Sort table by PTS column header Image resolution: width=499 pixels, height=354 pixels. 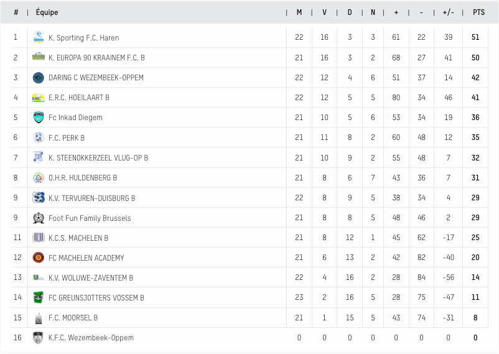point(478,12)
